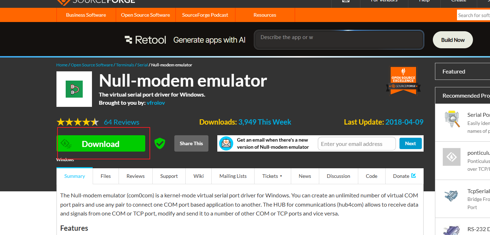Open the Business Software menu
This screenshot has height=235, width=490.
(x=86, y=15)
